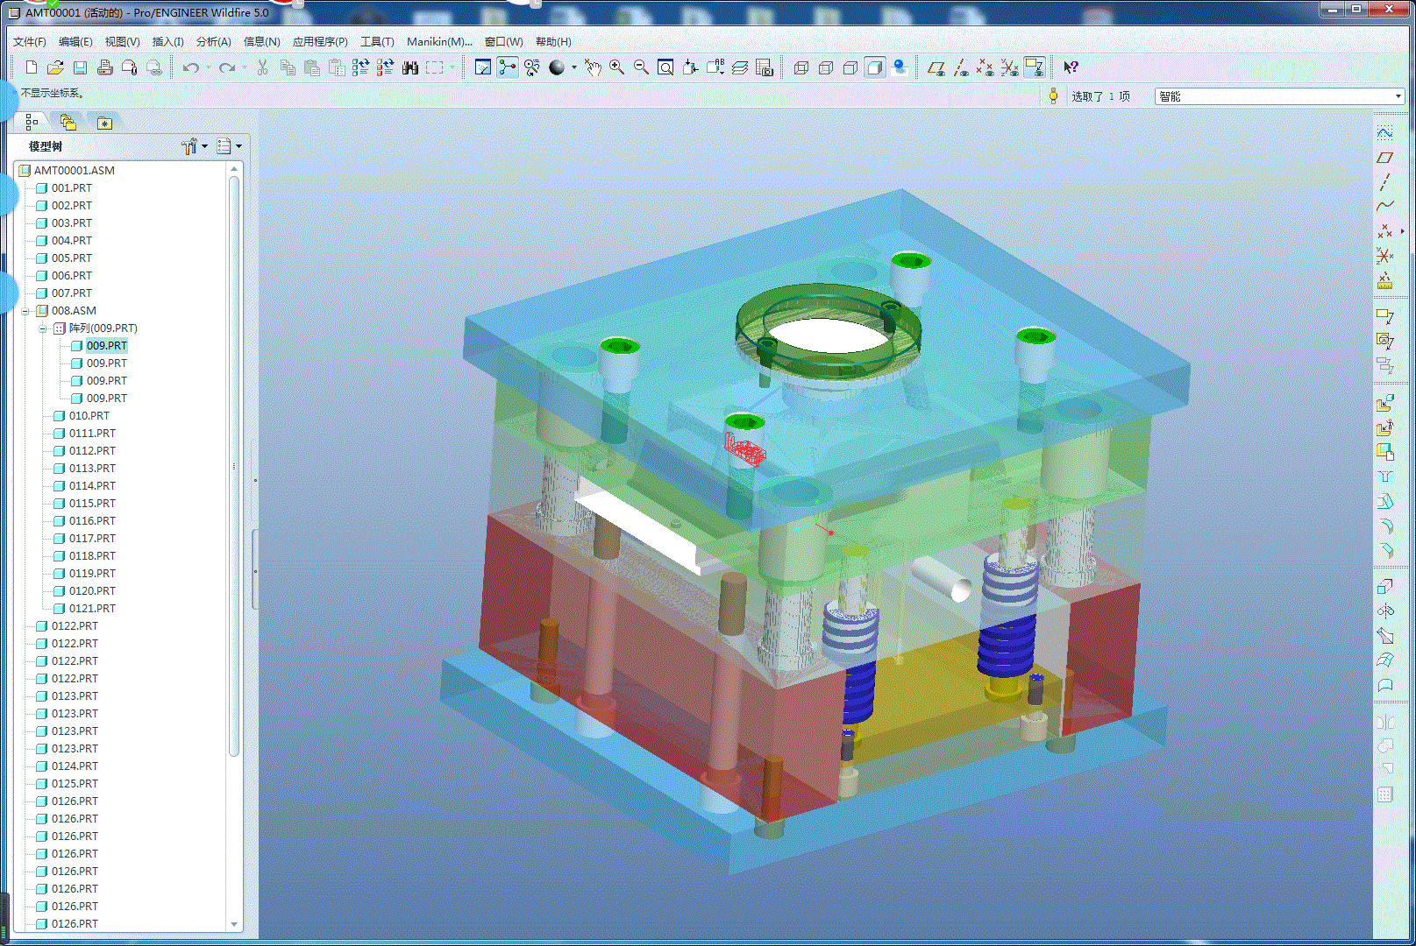Image resolution: width=1416 pixels, height=946 pixels.
Task: Create a new file with the blank page icon
Action: [x=32, y=67]
